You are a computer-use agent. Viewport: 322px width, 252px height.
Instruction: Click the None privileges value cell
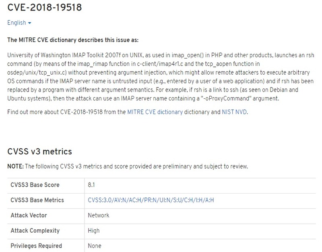coord(95,246)
